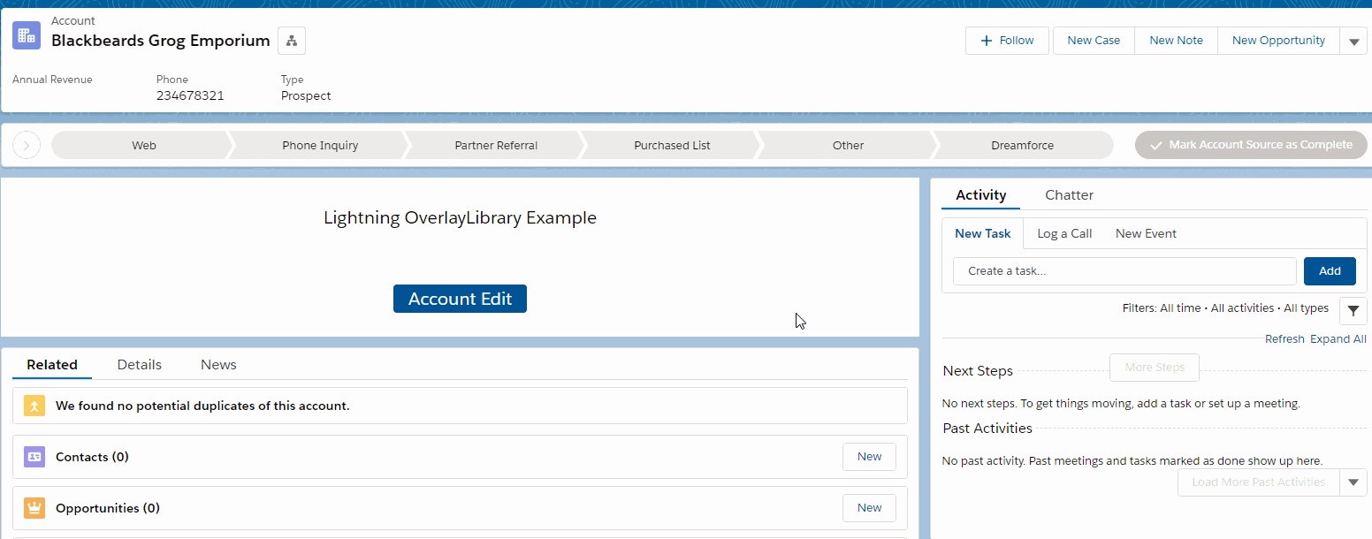1372x539 pixels.
Task: Toggle Follow for Blackbeards Grog Emporium
Action: tap(1007, 40)
